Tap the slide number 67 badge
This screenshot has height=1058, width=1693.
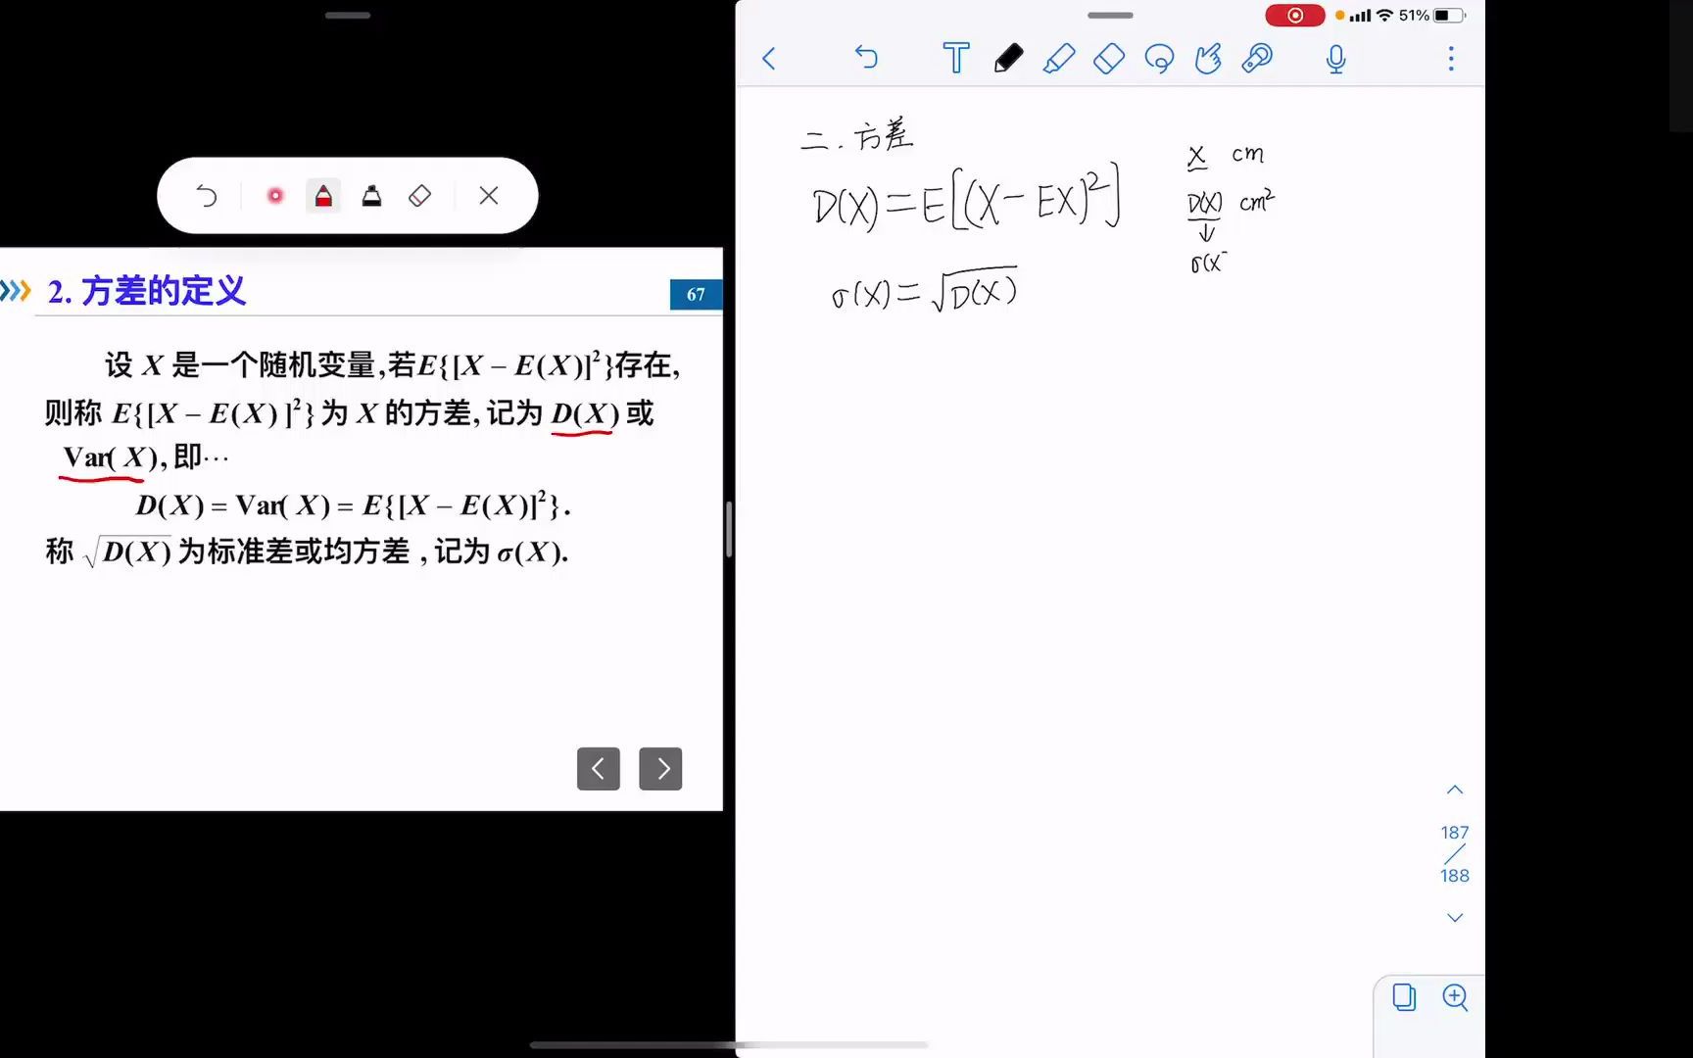click(x=696, y=295)
